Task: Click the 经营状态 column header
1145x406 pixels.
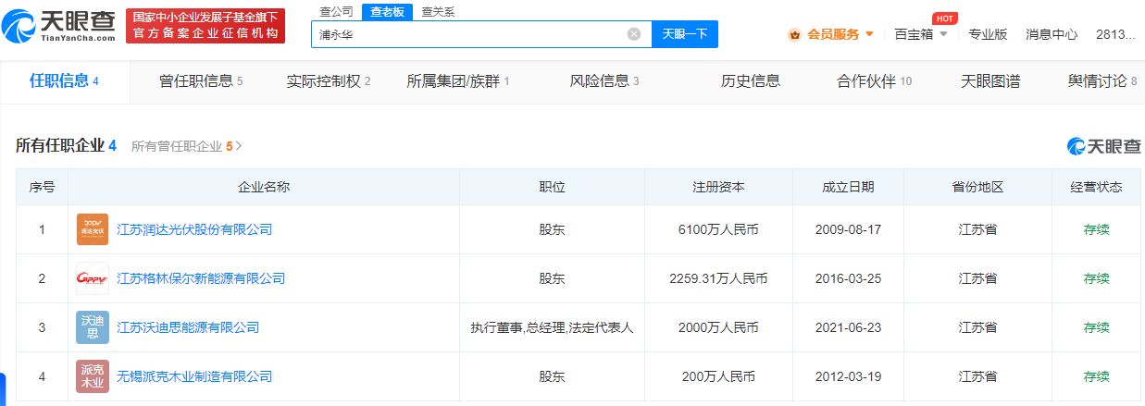Action: 1096,187
